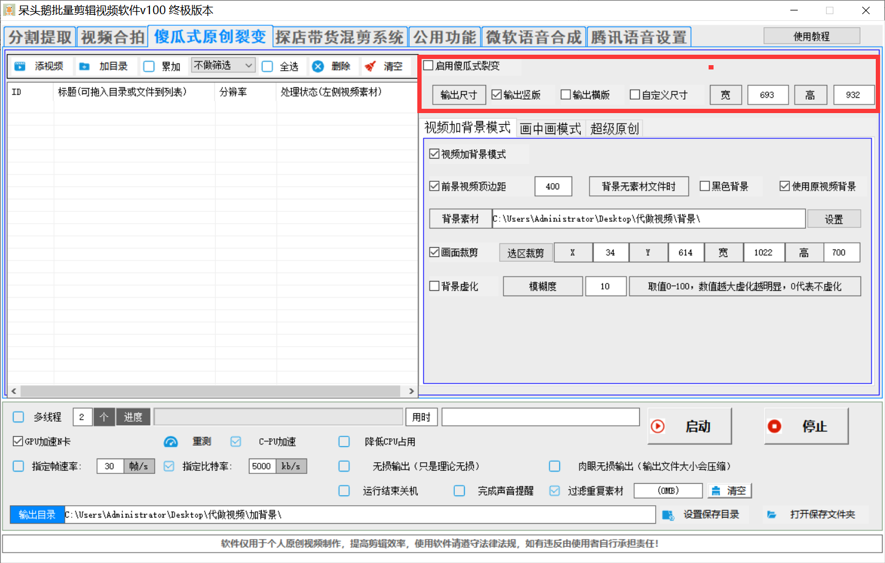Open the 不做筛选 filter dropdown
The image size is (885, 563).
coord(223,65)
